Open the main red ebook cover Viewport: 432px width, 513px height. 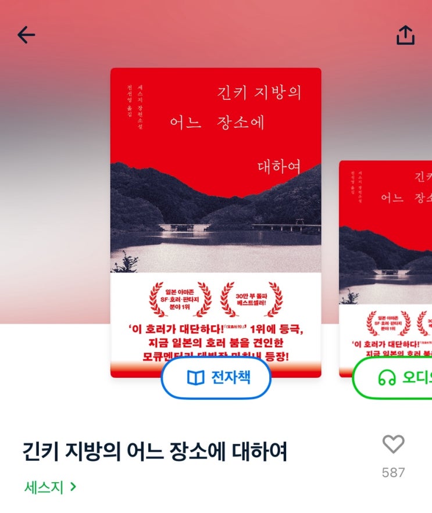pos(216,223)
